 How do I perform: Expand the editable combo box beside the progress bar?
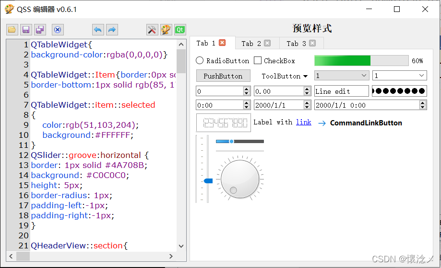click(x=421, y=76)
